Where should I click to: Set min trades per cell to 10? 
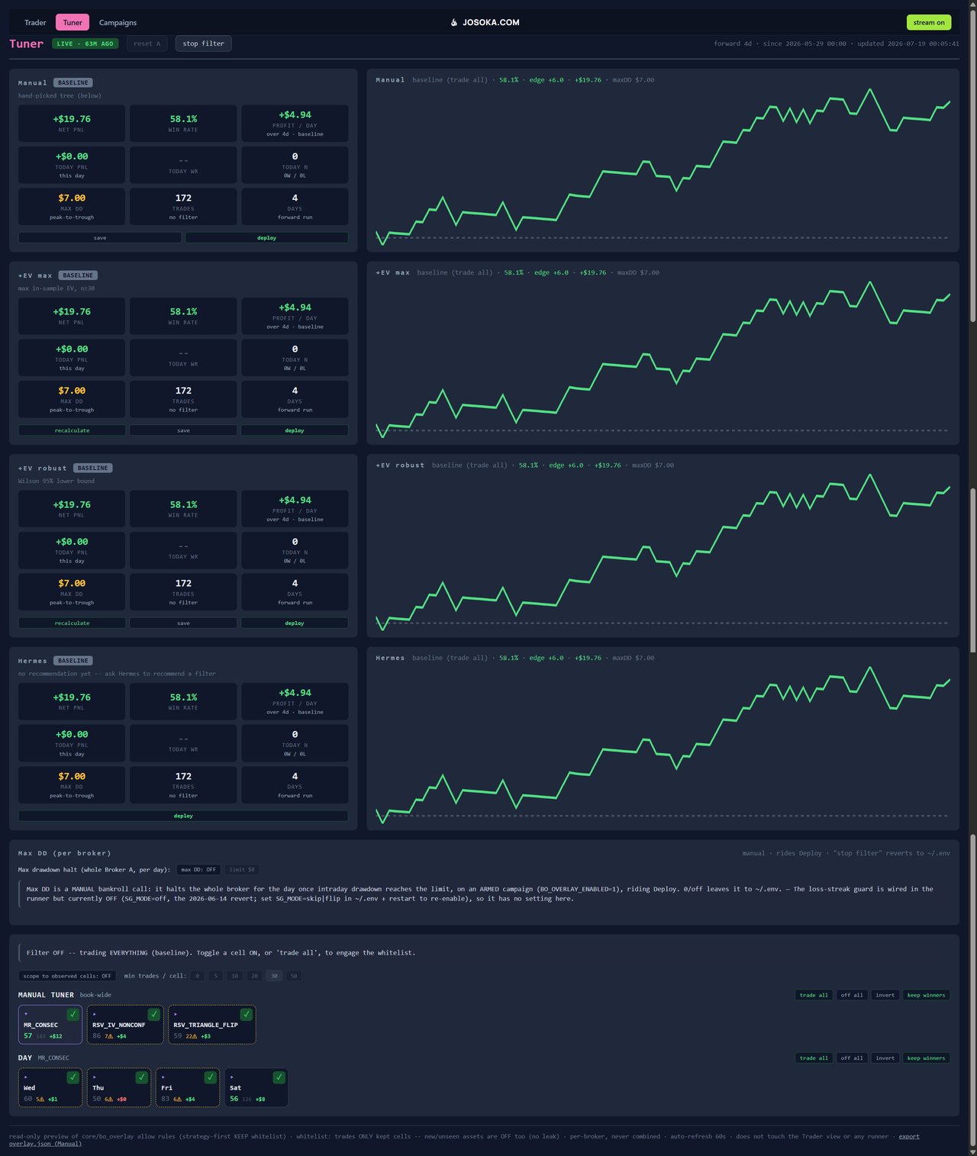pos(235,976)
